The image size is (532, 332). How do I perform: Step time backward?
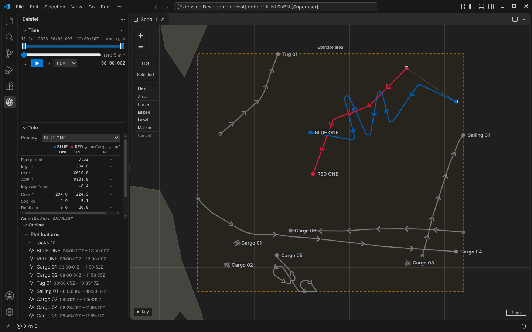pos(25,63)
